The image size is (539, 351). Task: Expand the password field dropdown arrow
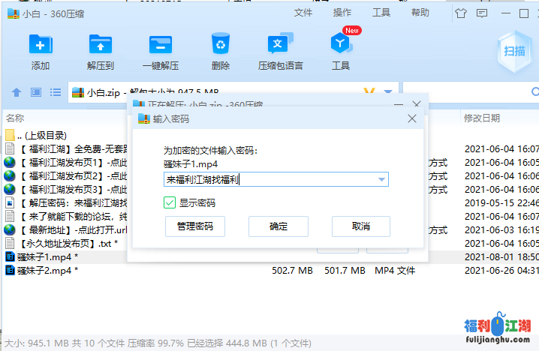click(x=382, y=180)
